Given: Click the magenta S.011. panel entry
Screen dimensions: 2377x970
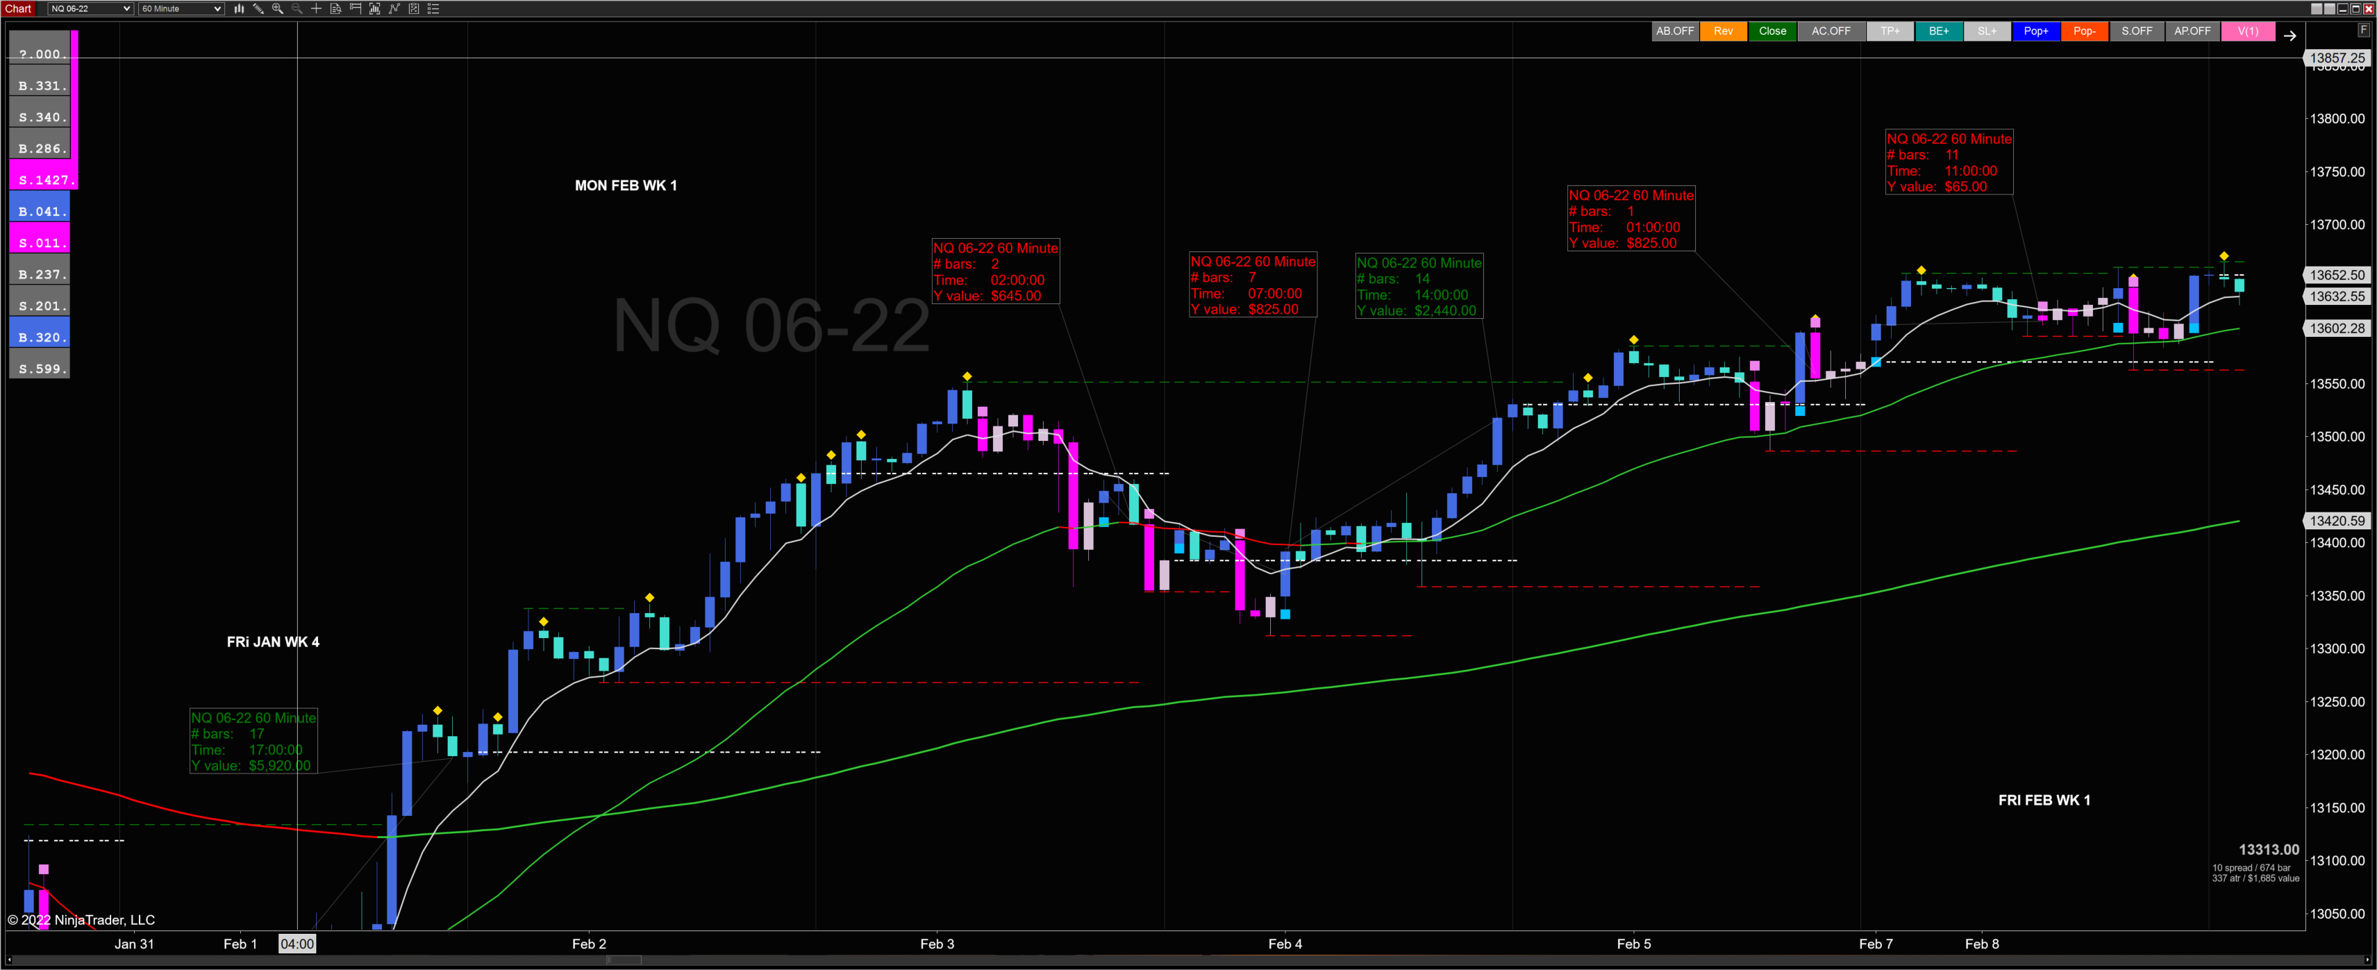Looking at the screenshot, I should 40,236.
